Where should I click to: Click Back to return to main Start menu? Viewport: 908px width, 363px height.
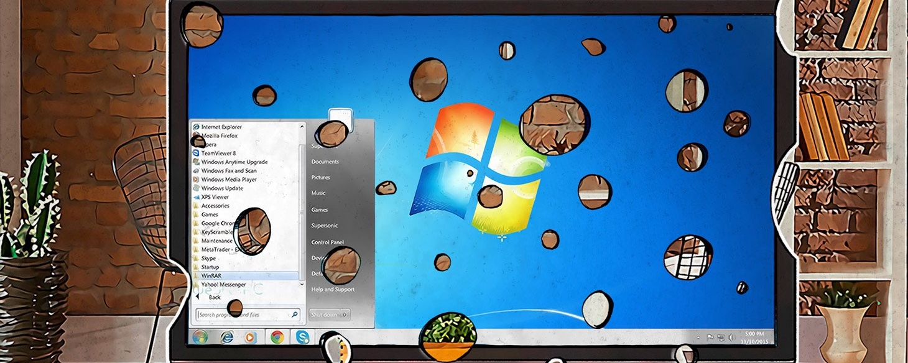click(215, 297)
